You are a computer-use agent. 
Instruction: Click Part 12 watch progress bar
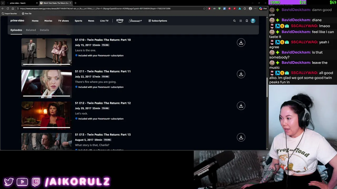click(47, 128)
